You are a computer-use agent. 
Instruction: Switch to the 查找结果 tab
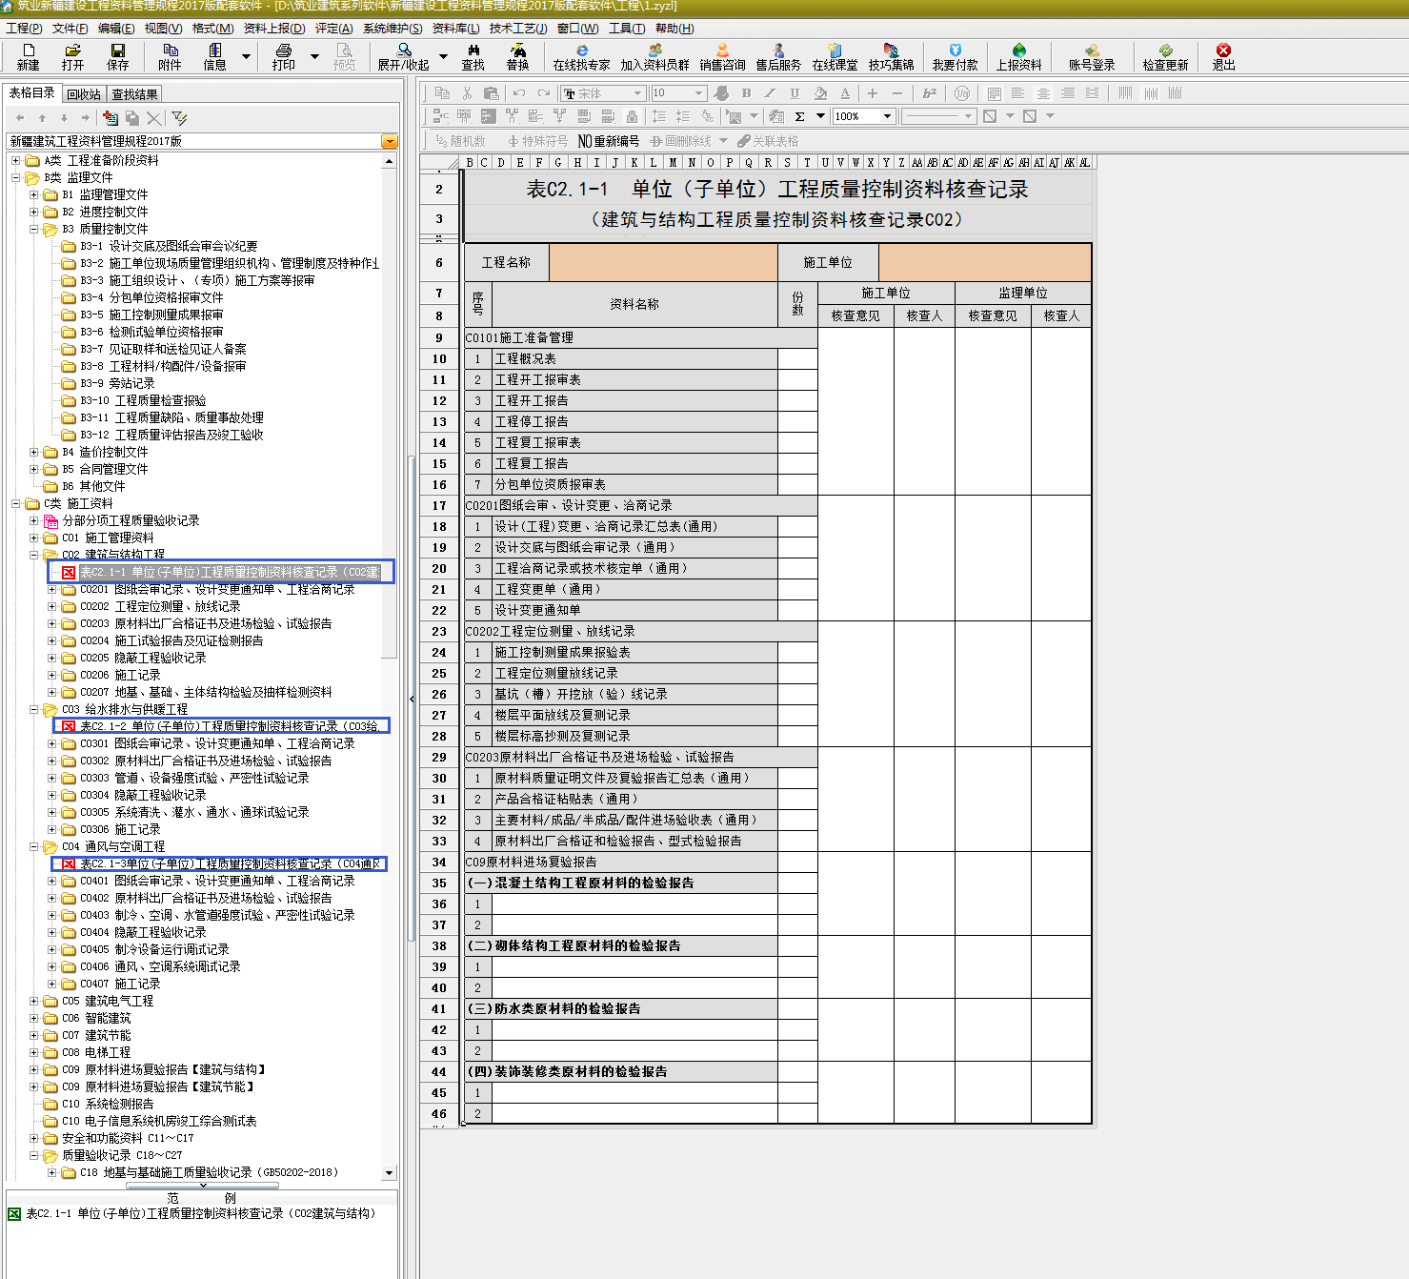(134, 94)
